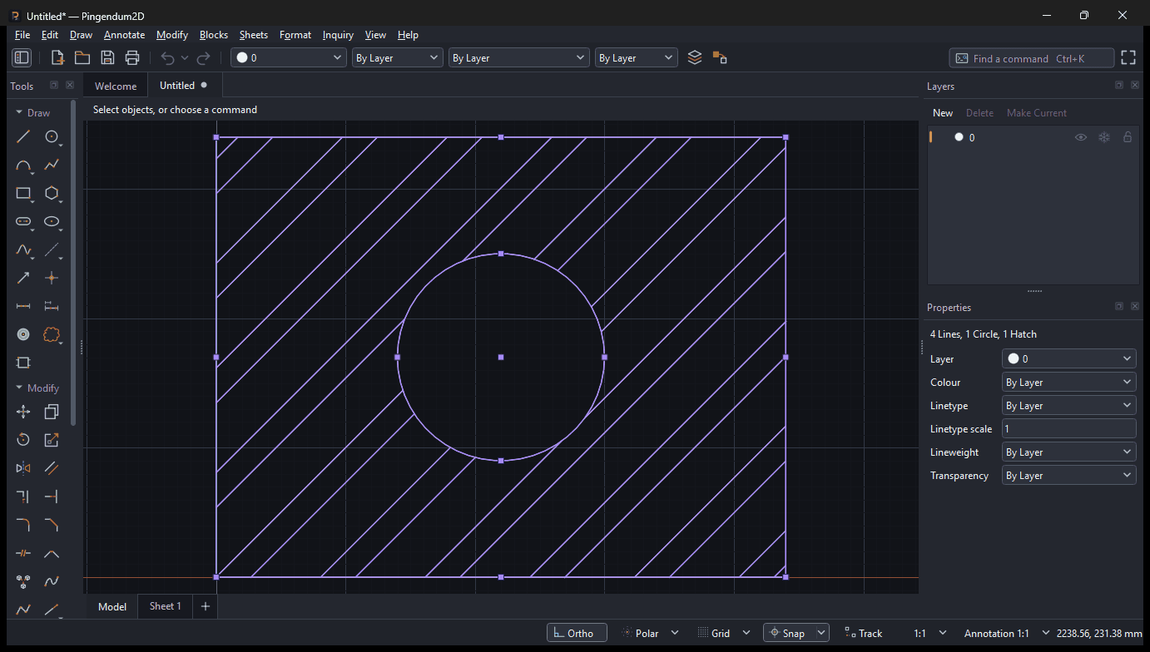
Task: Click the Find a command search box
Action: (1031, 58)
